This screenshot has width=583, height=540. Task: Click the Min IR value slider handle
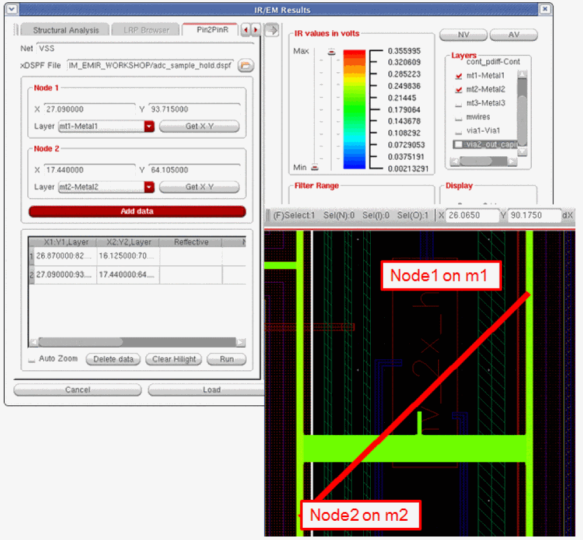[315, 168]
